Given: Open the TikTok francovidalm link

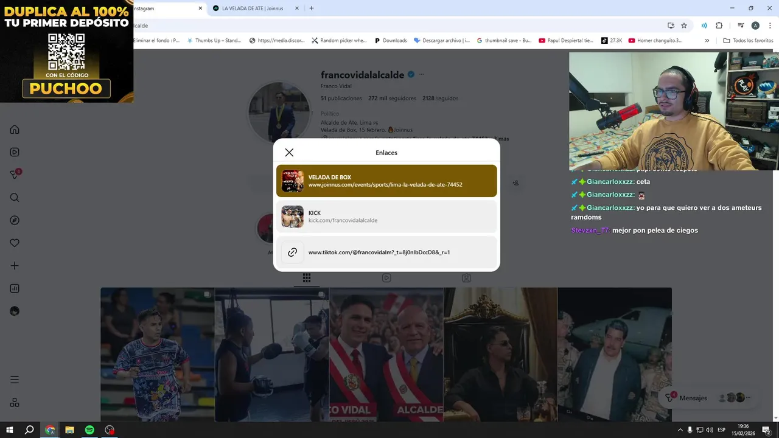Looking at the screenshot, I should point(386,252).
